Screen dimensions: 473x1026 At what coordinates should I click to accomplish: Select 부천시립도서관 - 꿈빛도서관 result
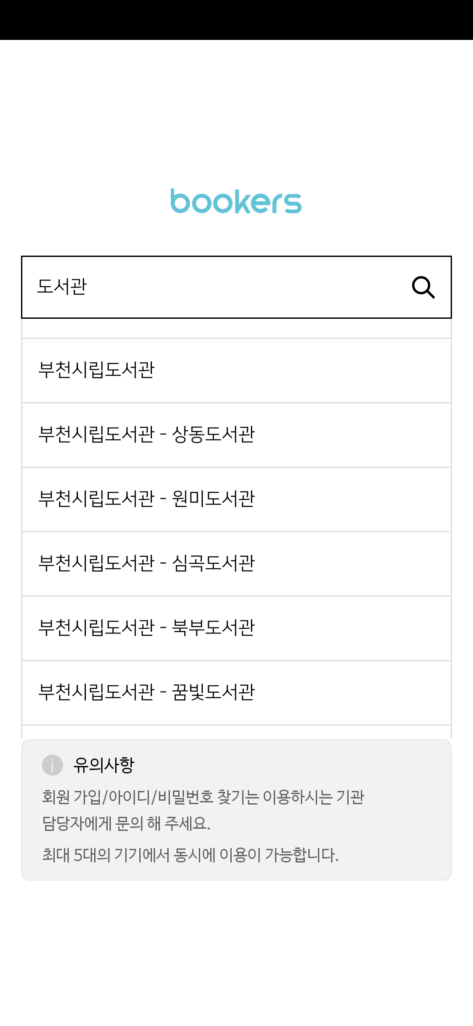click(x=236, y=693)
